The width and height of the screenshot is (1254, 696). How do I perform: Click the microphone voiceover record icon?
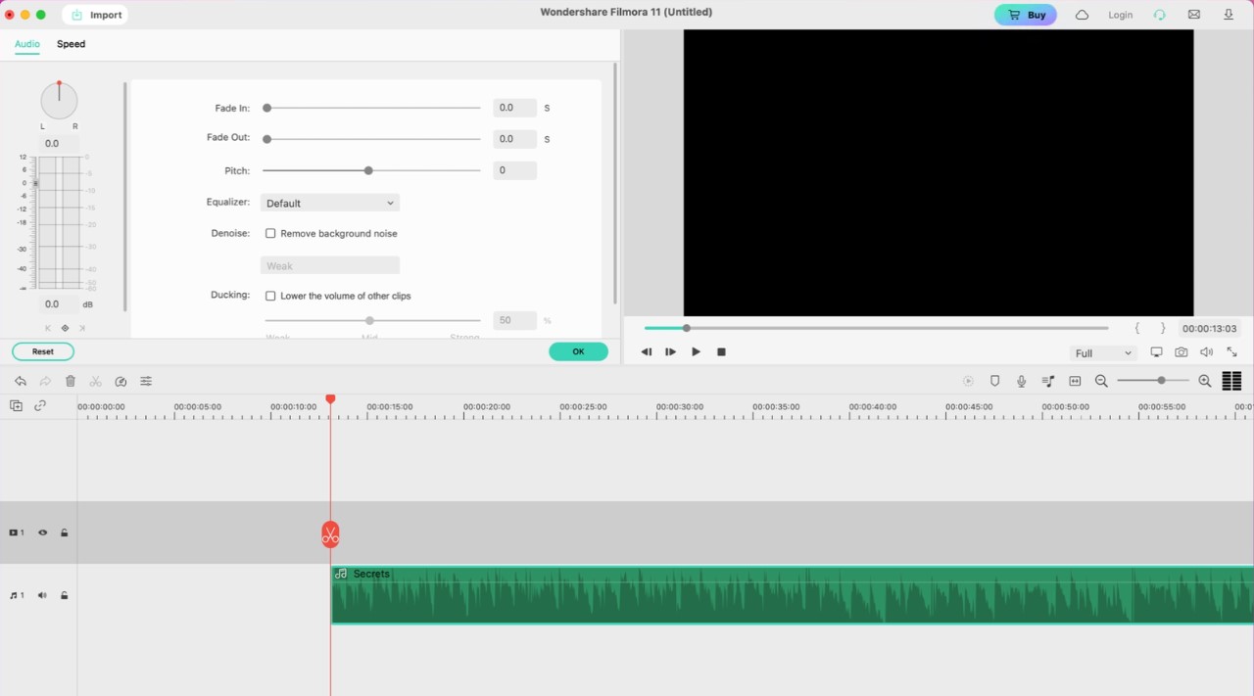click(x=1021, y=381)
